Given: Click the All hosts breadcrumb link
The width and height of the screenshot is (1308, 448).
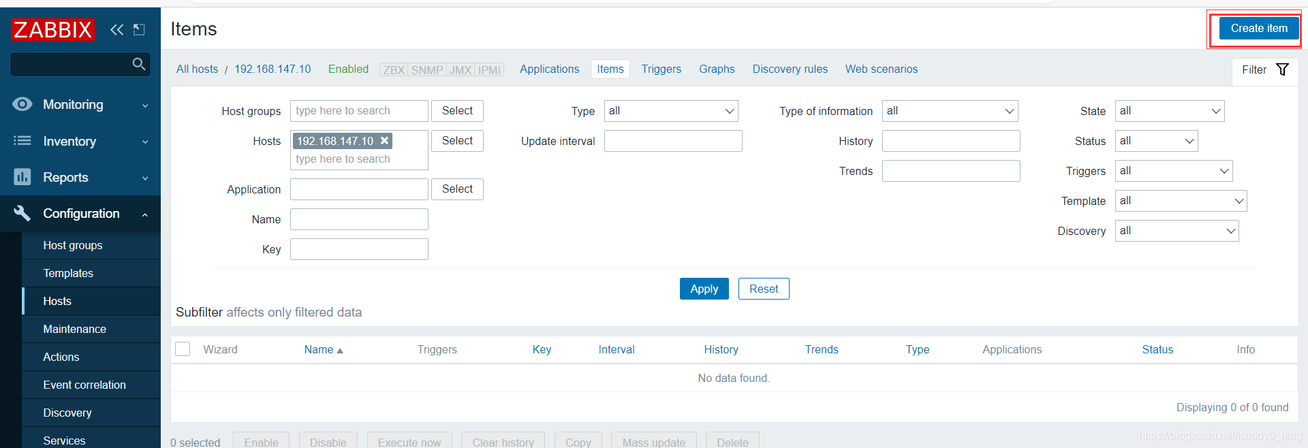Looking at the screenshot, I should click(x=197, y=69).
